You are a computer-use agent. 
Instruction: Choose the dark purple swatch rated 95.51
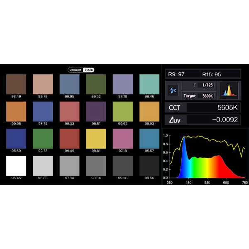tap(96, 111)
